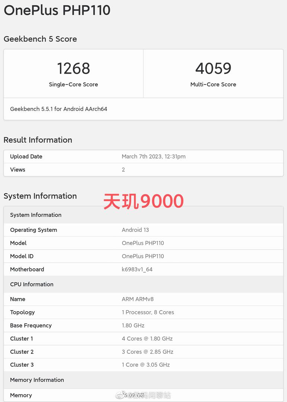Click the ARM ARMv8 name value
The image size is (287, 402).
pos(137,299)
